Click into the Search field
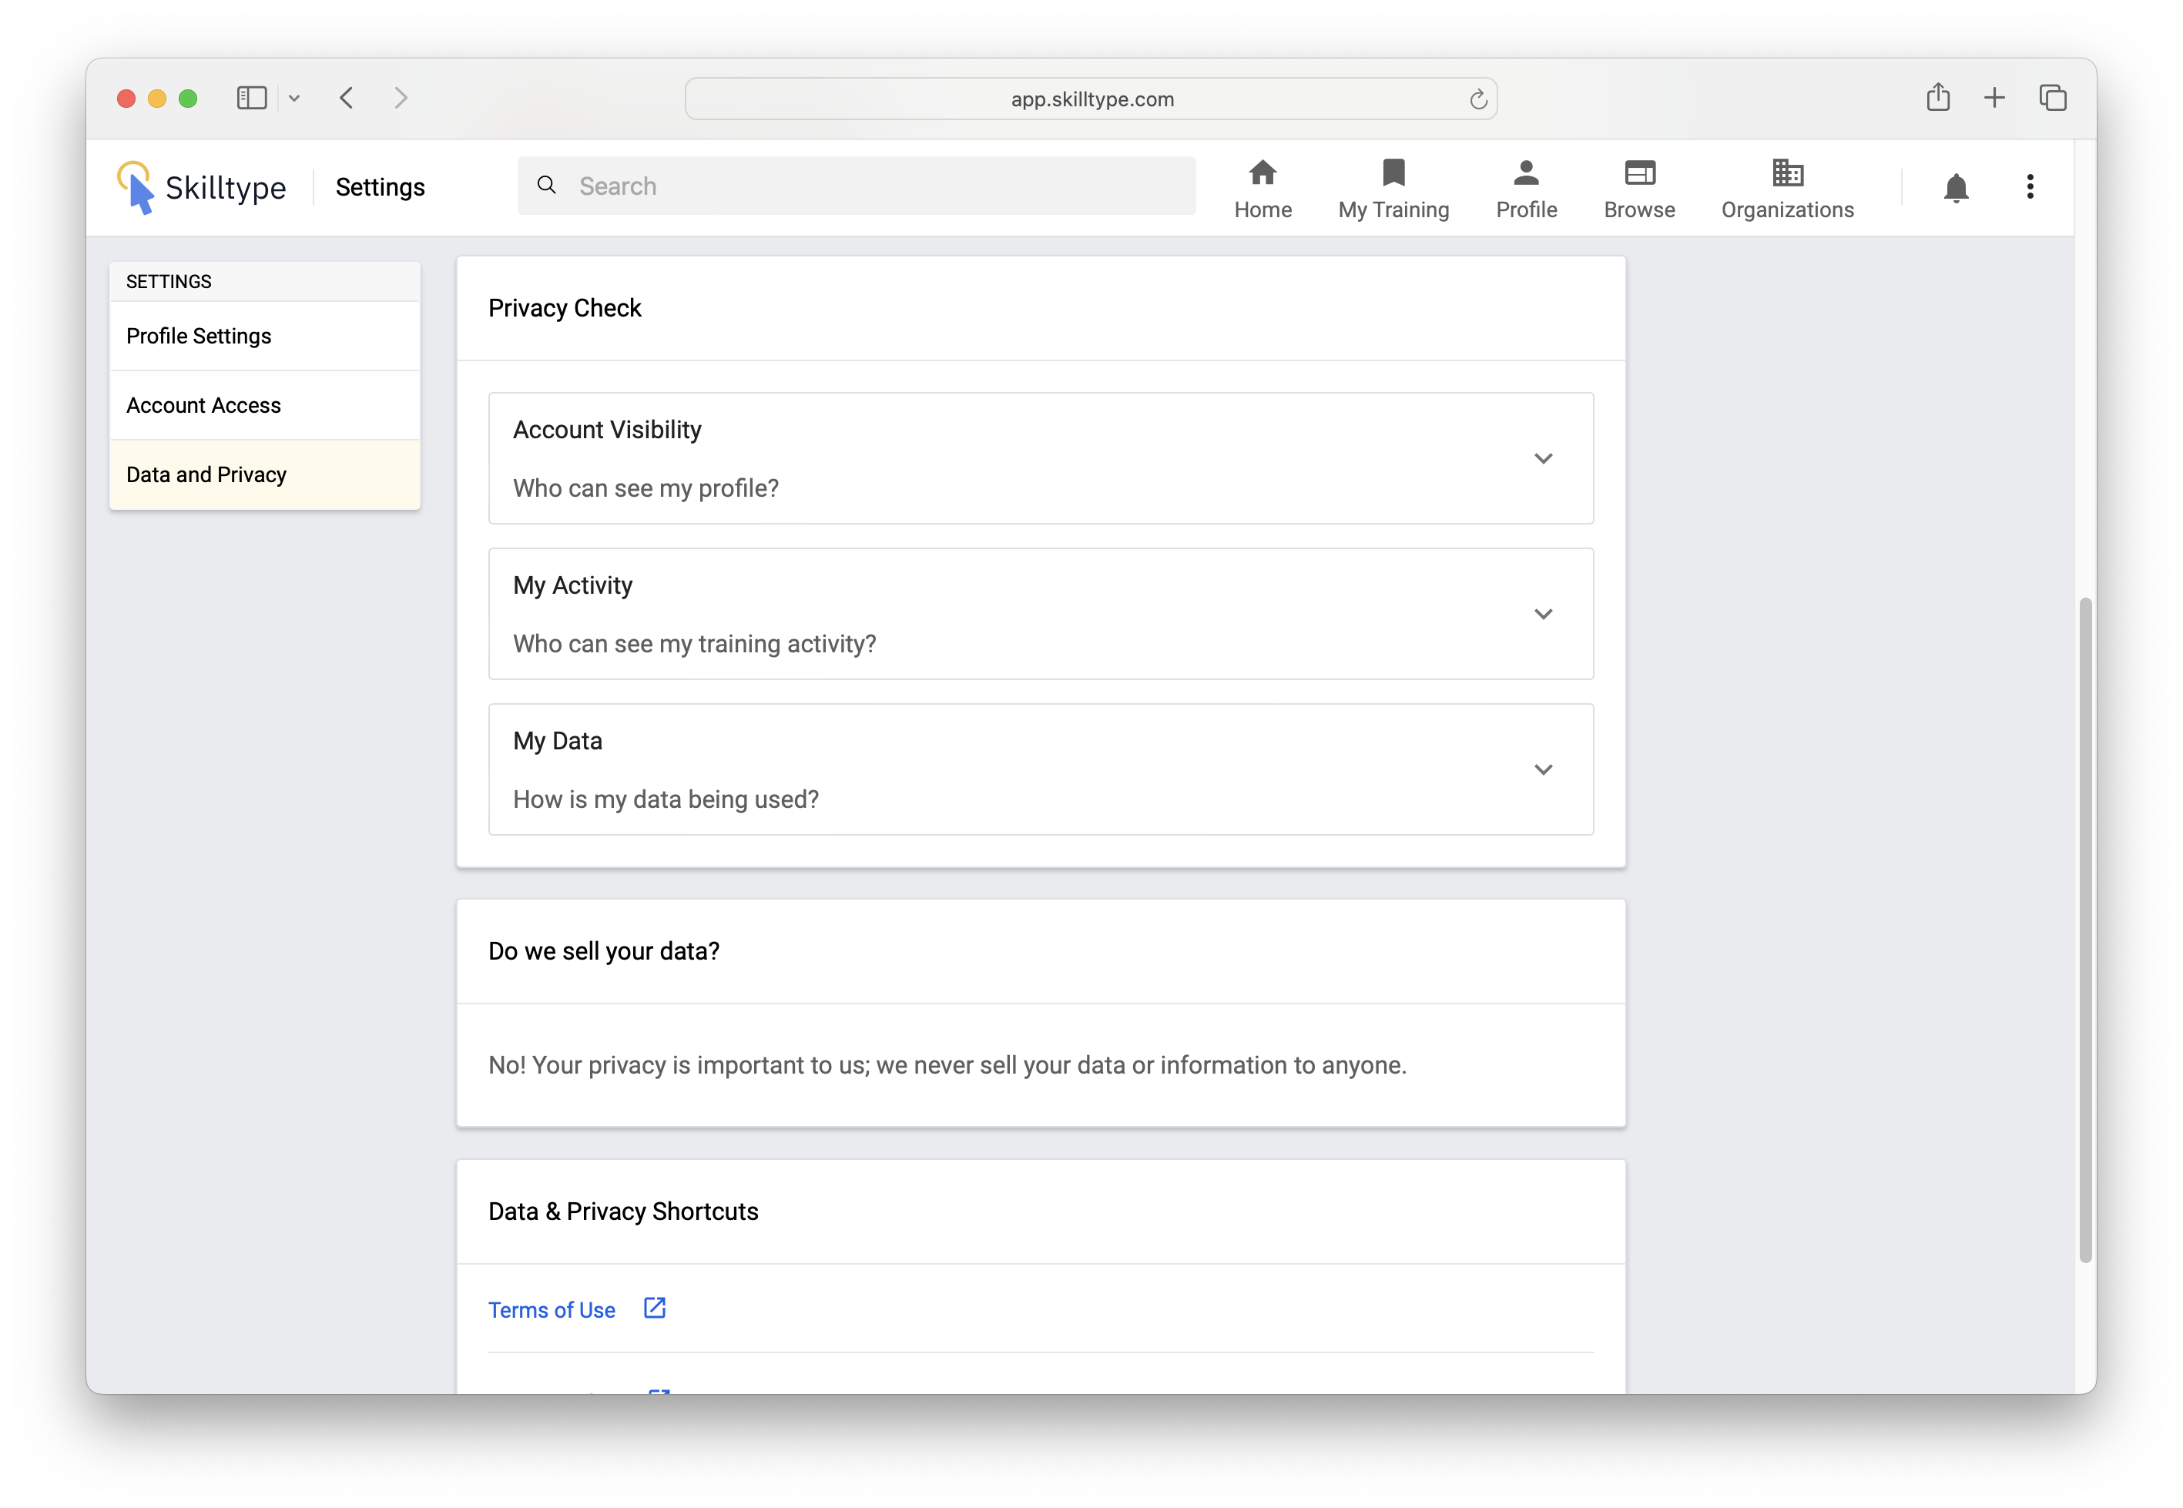 point(870,186)
